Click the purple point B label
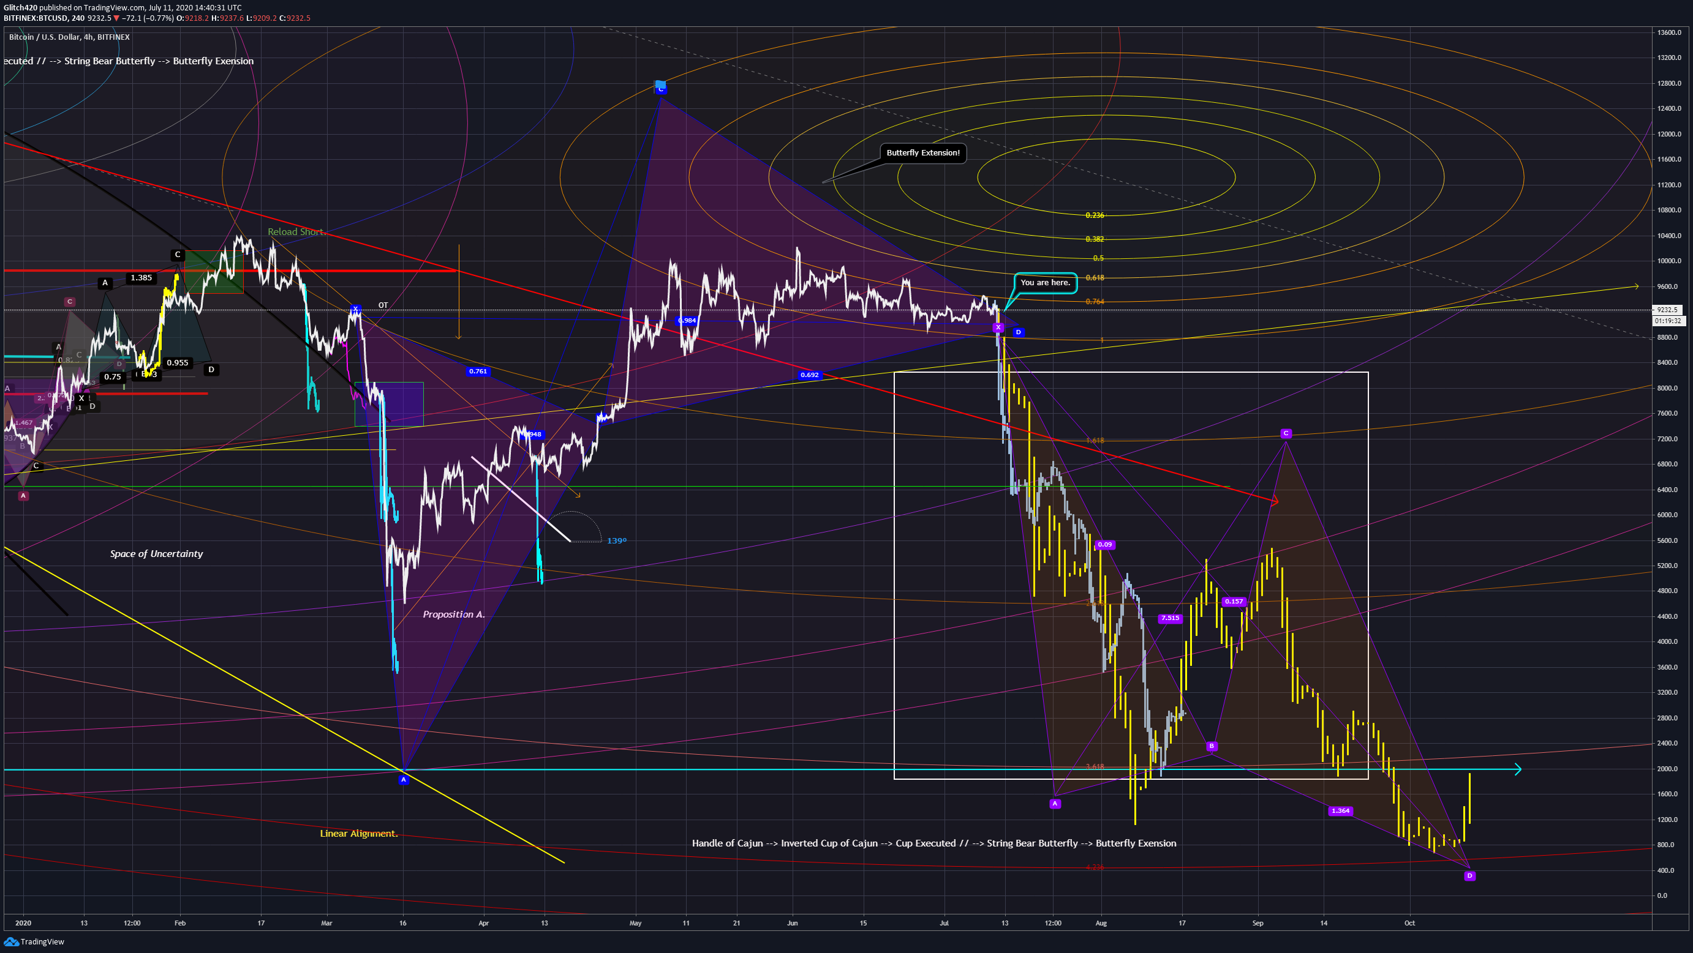This screenshot has height=953, width=1693. [x=1212, y=746]
